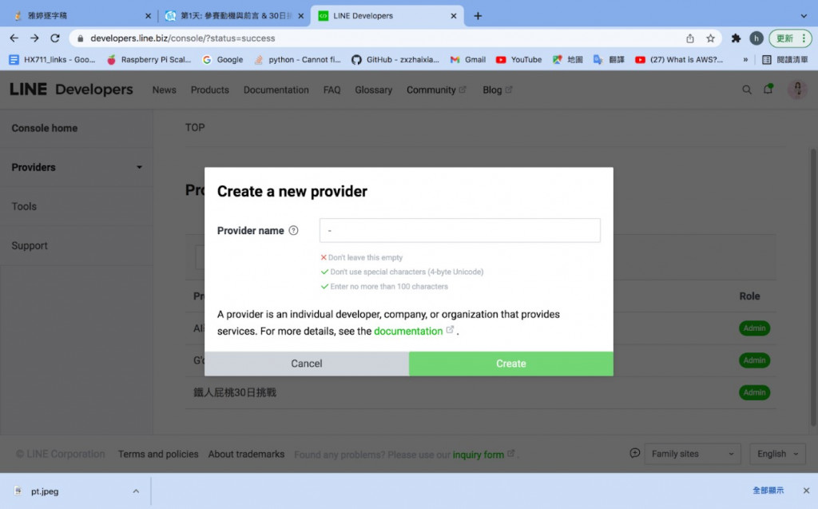Click the search magnifier icon
The height and width of the screenshot is (509, 818).
click(x=747, y=89)
